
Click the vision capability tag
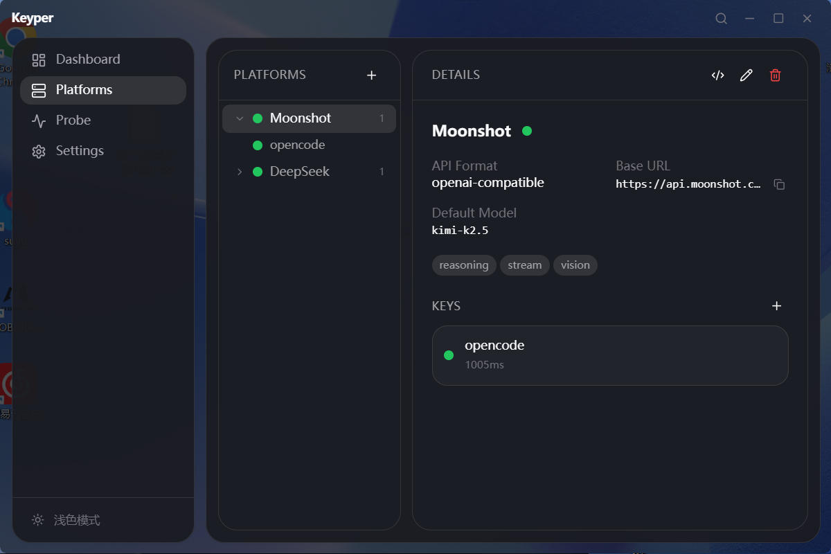point(575,265)
